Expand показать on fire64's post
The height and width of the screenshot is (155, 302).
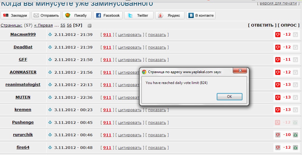click(x=157, y=148)
